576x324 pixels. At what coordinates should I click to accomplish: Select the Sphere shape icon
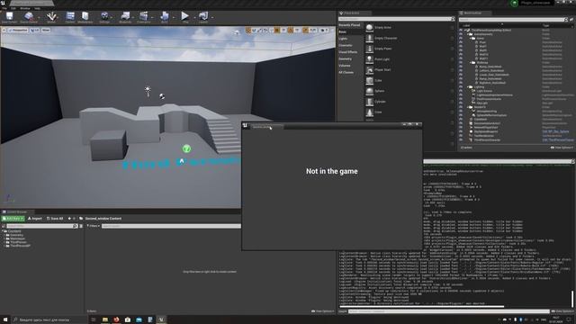pyautogui.click(x=369, y=91)
